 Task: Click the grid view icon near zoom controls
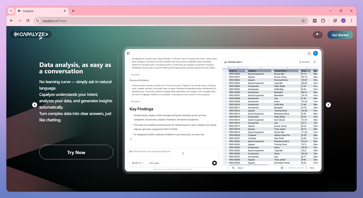point(282,168)
